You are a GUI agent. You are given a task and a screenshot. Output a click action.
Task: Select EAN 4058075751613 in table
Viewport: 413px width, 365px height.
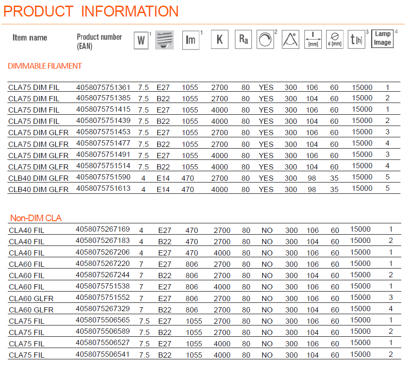(x=103, y=189)
